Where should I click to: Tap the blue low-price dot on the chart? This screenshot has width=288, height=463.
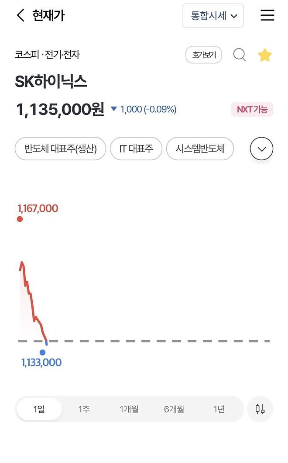click(42, 352)
